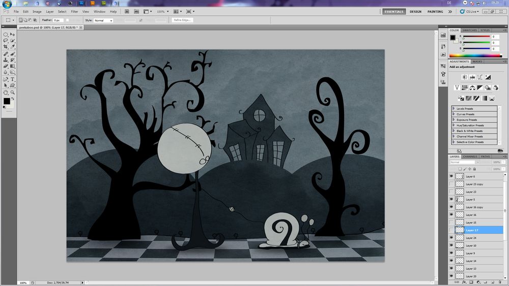
Task: Select the Blur tool
Action: (x=6, y=72)
